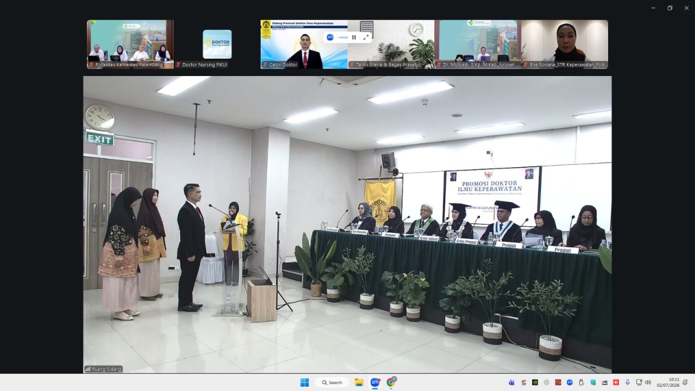Open the clock and date flyout

pyautogui.click(x=668, y=382)
